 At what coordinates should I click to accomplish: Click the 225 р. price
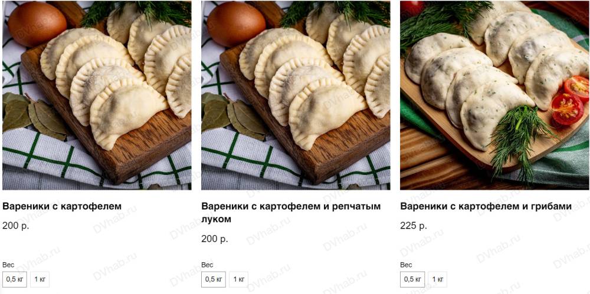(x=414, y=226)
